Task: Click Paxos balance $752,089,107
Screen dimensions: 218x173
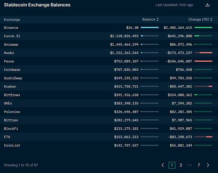Action: click(126, 61)
